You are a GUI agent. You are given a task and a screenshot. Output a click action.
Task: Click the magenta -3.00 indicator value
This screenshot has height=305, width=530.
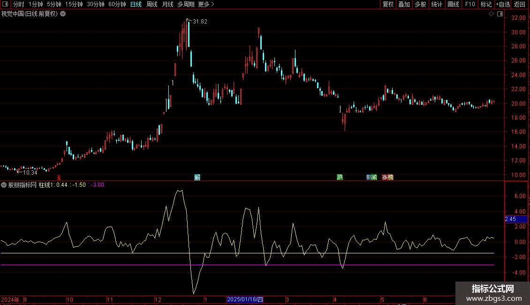pyautogui.click(x=98, y=185)
